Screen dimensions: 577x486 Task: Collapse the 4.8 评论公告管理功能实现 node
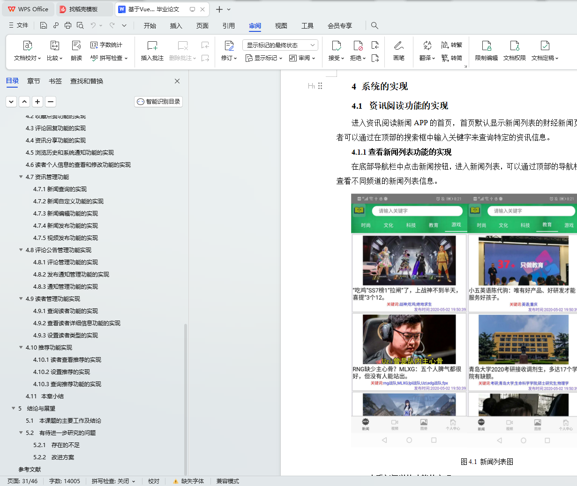[21, 250]
